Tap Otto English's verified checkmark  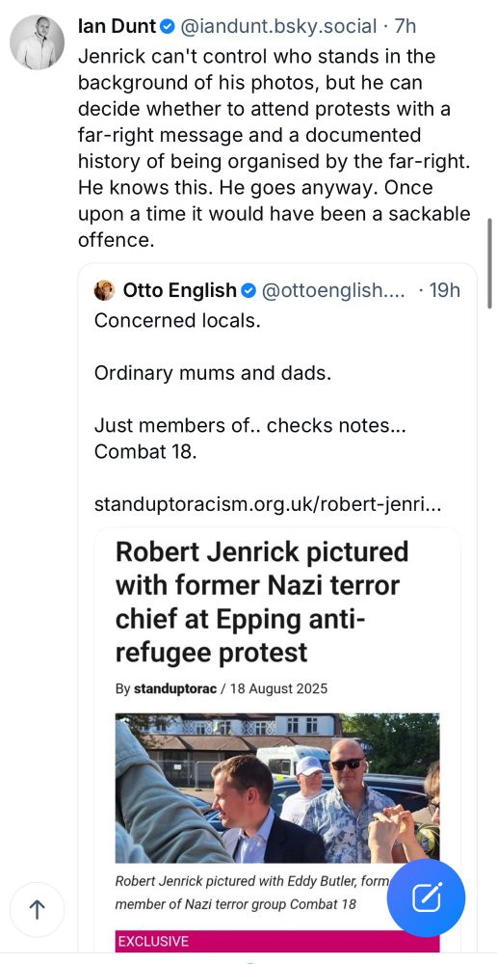click(248, 290)
